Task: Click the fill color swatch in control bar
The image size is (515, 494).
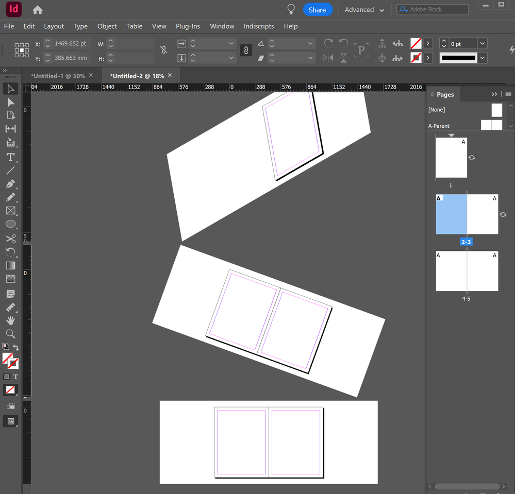Action: click(x=416, y=44)
